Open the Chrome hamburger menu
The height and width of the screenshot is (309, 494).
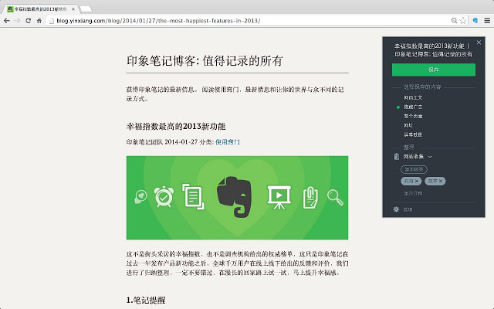(487, 21)
